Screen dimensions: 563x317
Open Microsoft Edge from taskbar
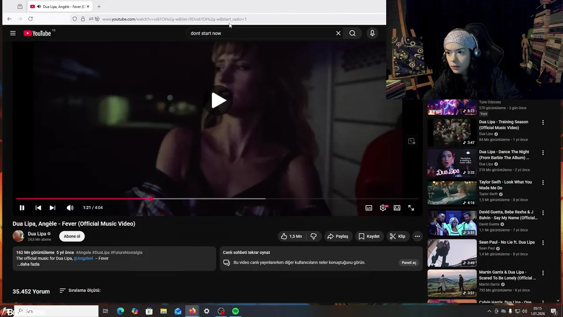(120, 311)
